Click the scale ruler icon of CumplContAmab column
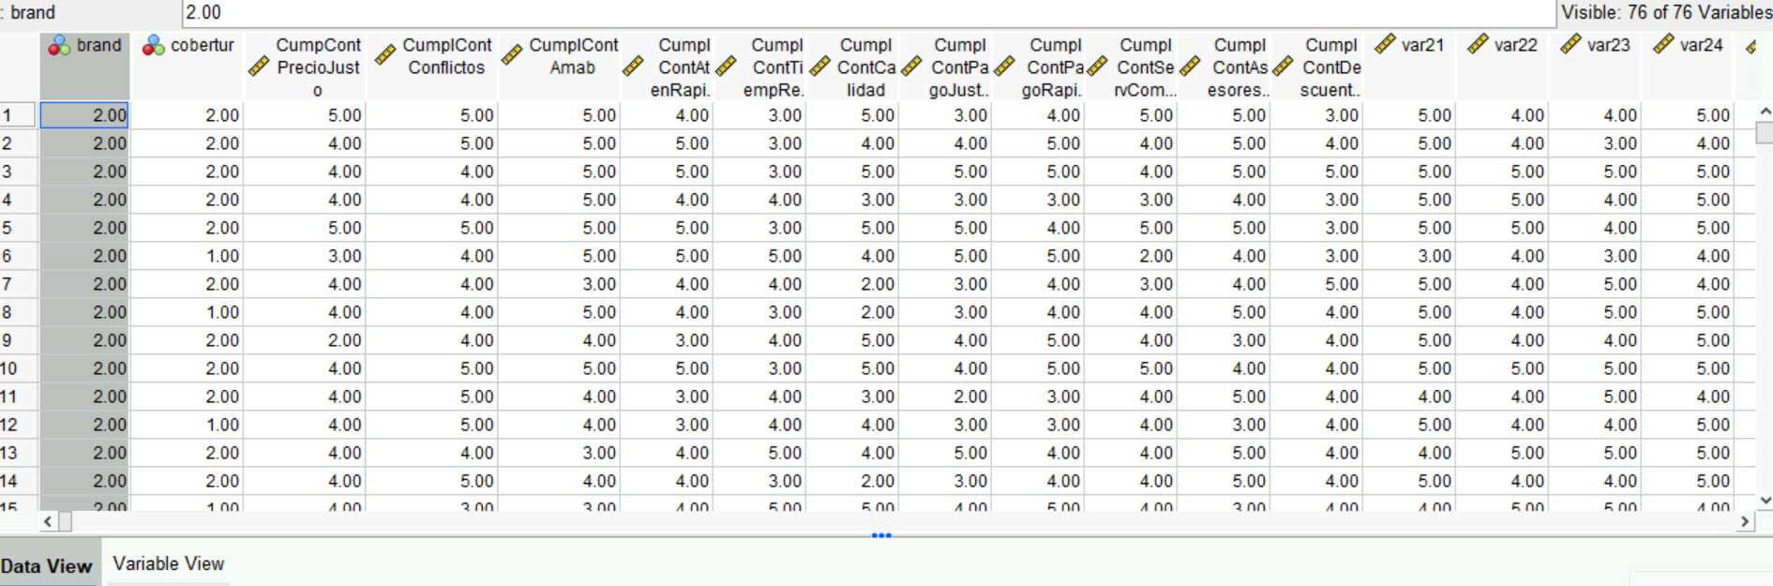Viewport: 1773px width, 586px height. click(512, 55)
